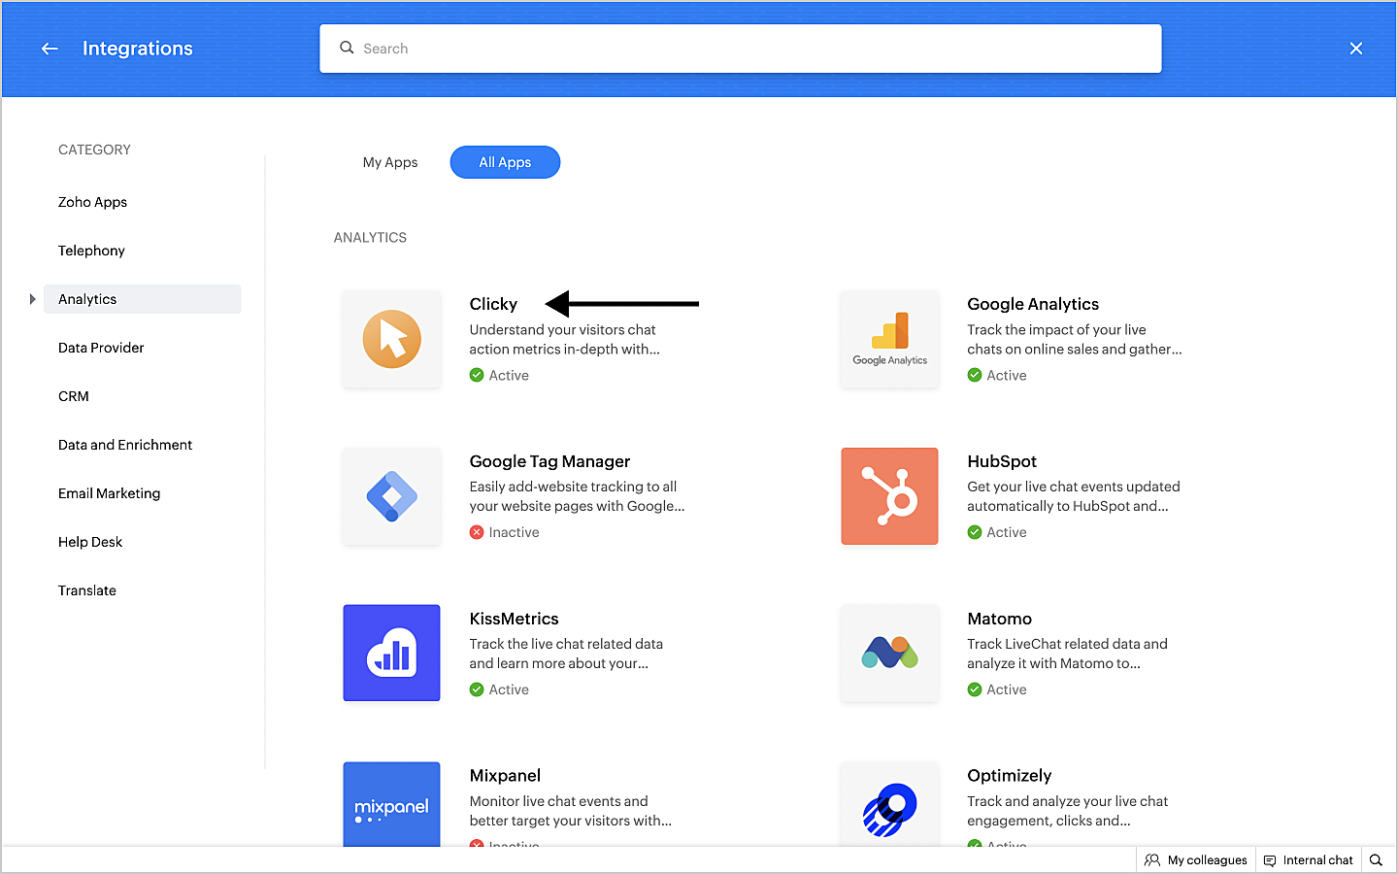Open the Data Provider category

(x=101, y=348)
